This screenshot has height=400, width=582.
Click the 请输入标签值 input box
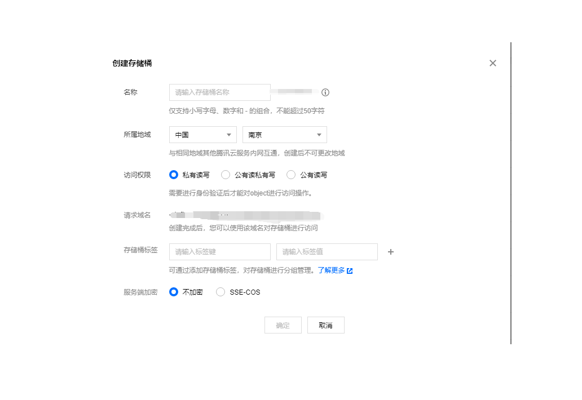327,252
